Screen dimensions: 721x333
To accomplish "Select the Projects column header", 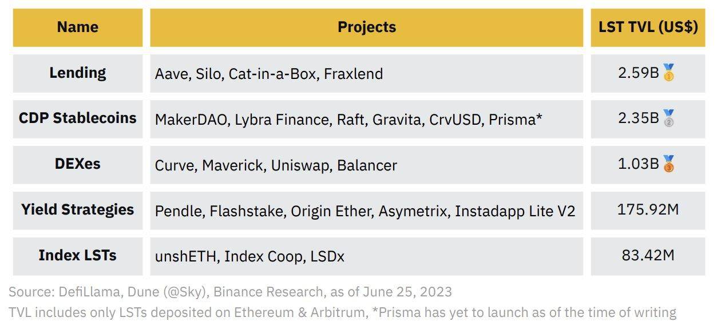I will coord(367,27).
